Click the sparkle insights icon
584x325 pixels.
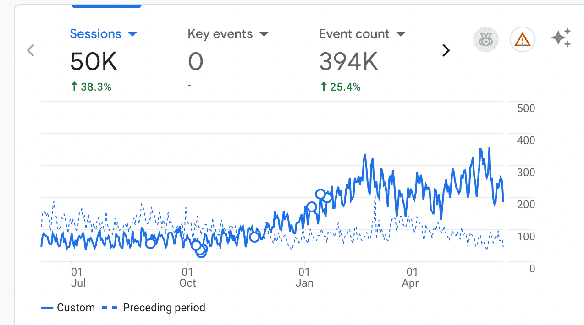(561, 38)
